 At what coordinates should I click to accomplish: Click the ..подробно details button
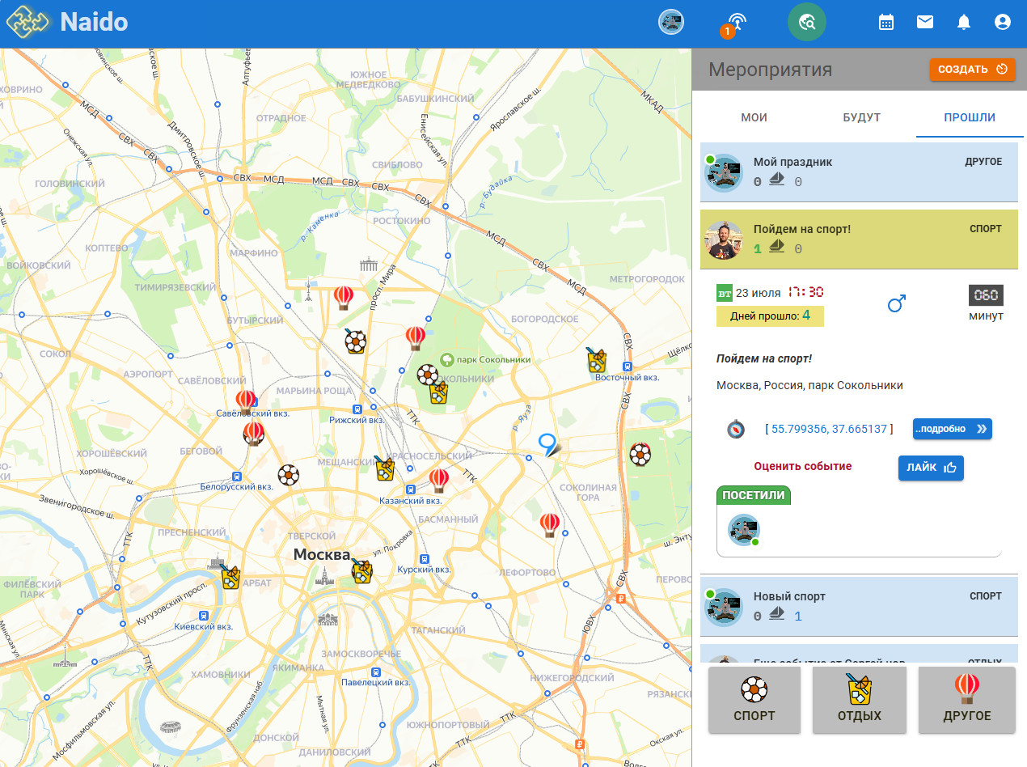pos(953,429)
